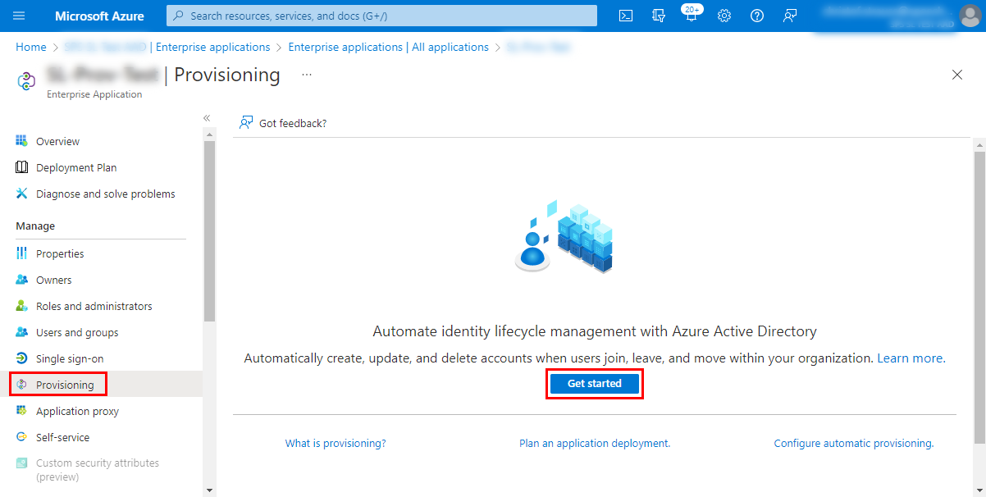Click the Get started button

pyautogui.click(x=595, y=384)
